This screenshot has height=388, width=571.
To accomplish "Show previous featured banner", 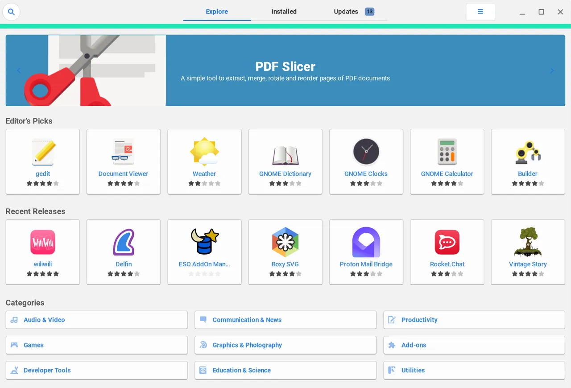I will pos(19,70).
